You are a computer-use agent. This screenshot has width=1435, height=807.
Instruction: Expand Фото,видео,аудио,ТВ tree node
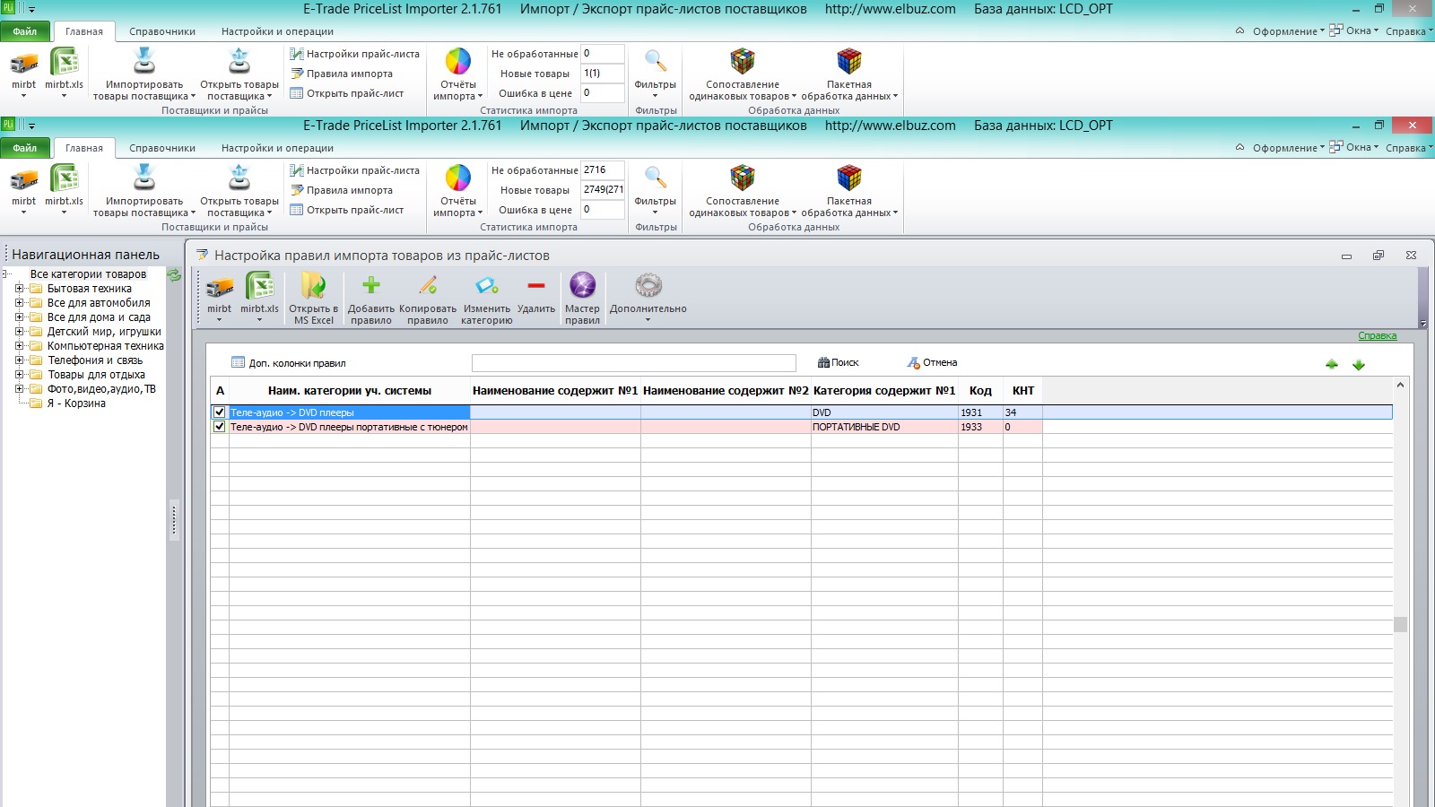pyautogui.click(x=19, y=389)
